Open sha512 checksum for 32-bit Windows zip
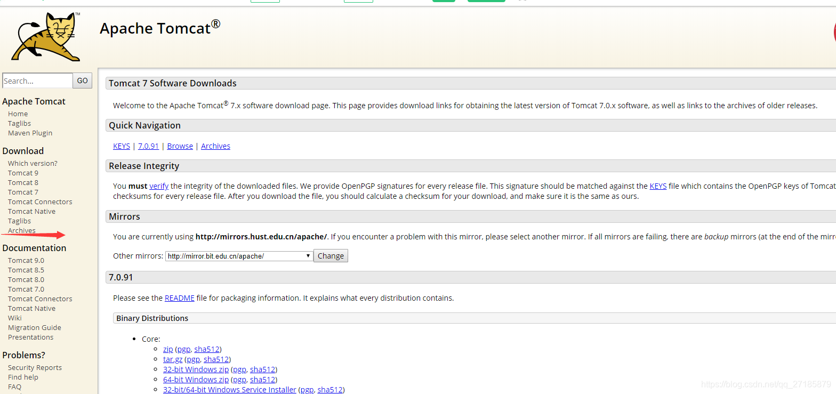 (x=262, y=369)
